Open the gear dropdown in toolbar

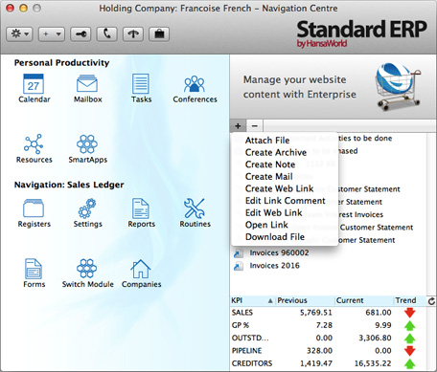click(19, 34)
